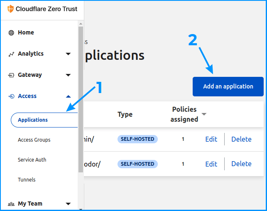Open Service Auth submenu item
Screen dimensions: 267x211
coord(32,160)
